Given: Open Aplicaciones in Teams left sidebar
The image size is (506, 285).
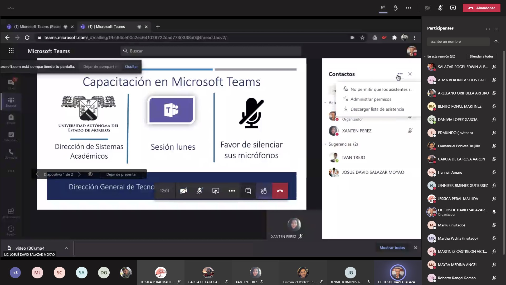Looking at the screenshot, I should (11, 213).
